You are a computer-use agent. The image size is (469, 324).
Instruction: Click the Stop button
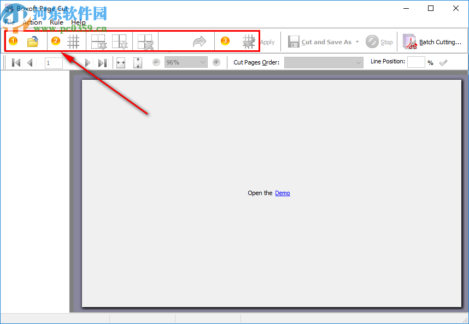(379, 42)
